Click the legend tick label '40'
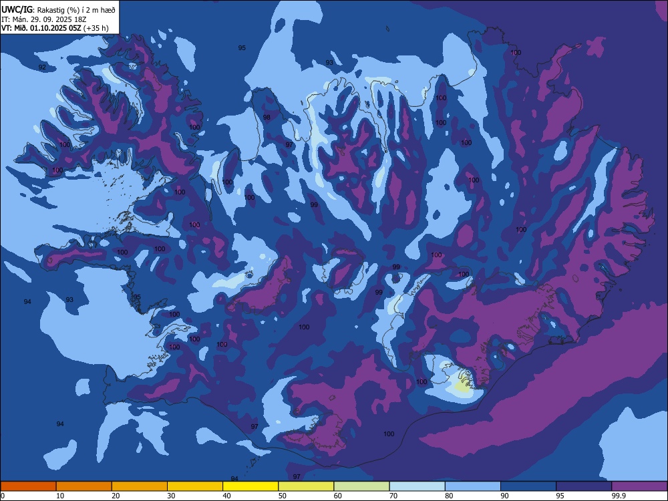 click(226, 496)
